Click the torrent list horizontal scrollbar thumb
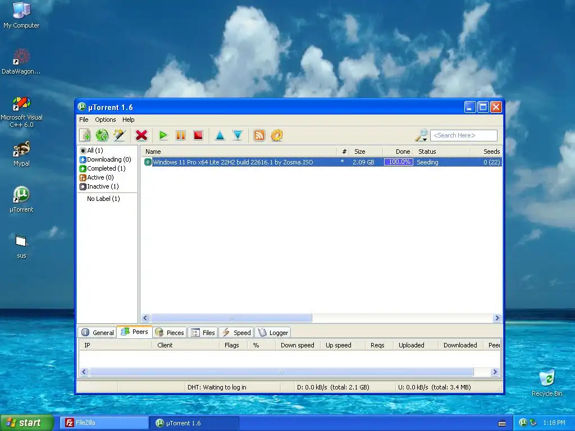The height and width of the screenshot is (431, 575). coord(231,318)
